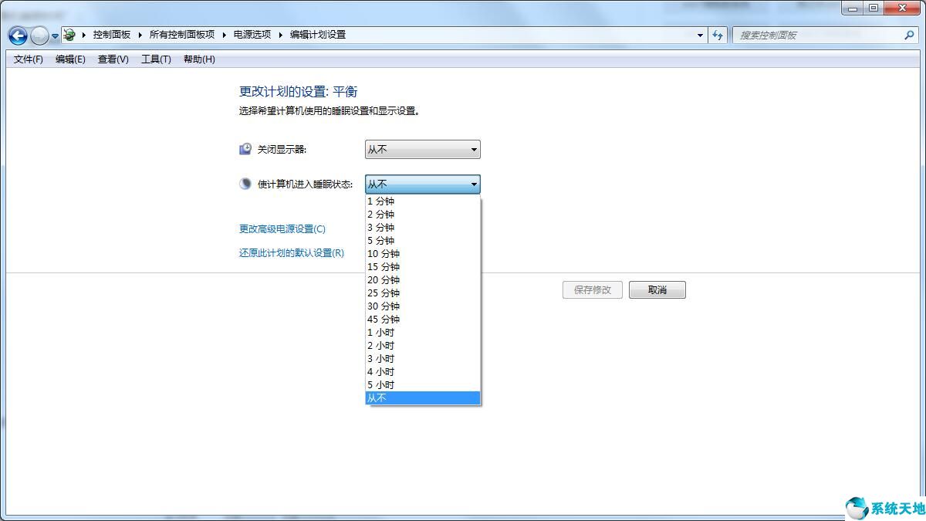Choose 15 分钟 in sleep list
Image resolution: width=926 pixels, height=521 pixels.
(422, 267)
